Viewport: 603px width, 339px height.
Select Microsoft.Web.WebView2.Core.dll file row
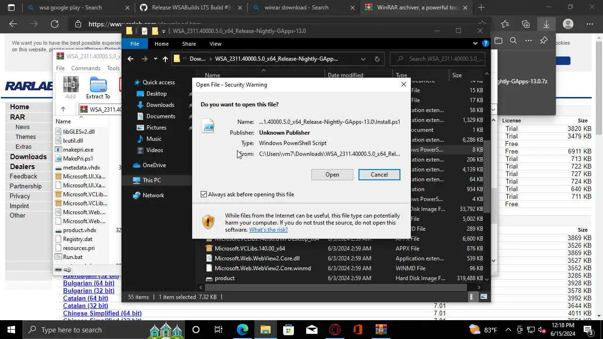tap(344, 258)
